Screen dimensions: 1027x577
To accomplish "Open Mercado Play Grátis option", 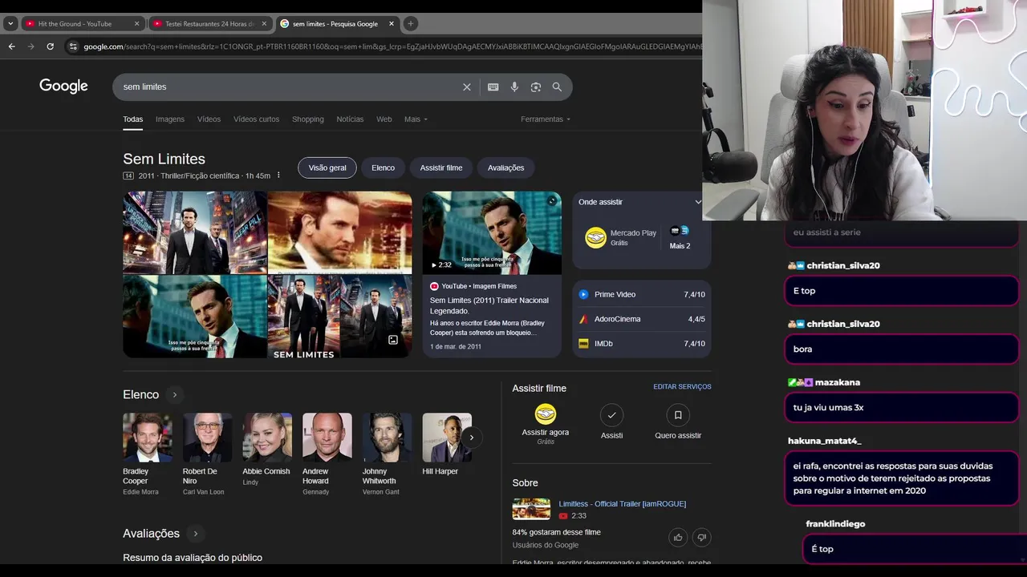I will (621, 237).
